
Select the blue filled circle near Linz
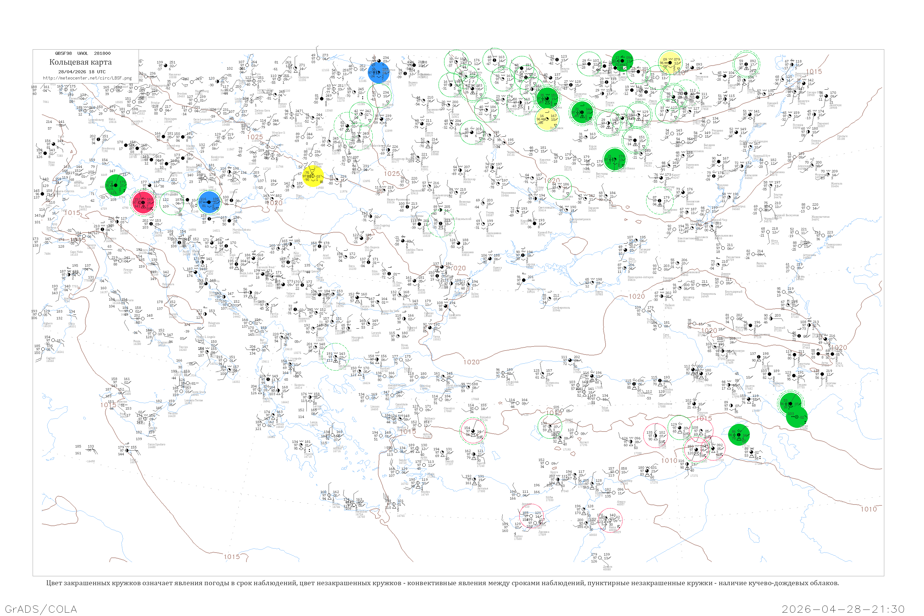coord(209,202)
